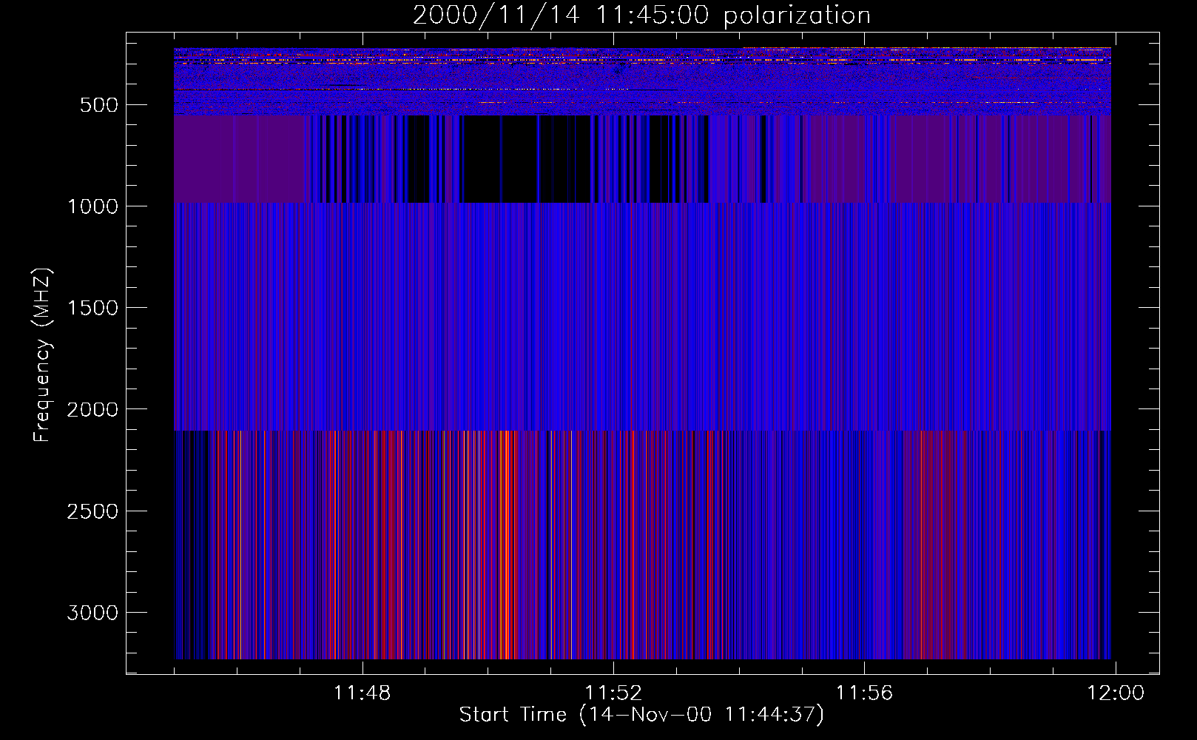Select the '2500' frequency axis label
Screen dimensions: 1197x740
point(93,511)
